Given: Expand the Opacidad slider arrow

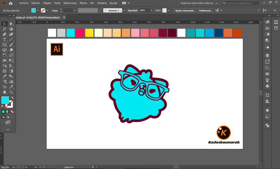Looking at the screenshot, I should click(x=152, y=10).
